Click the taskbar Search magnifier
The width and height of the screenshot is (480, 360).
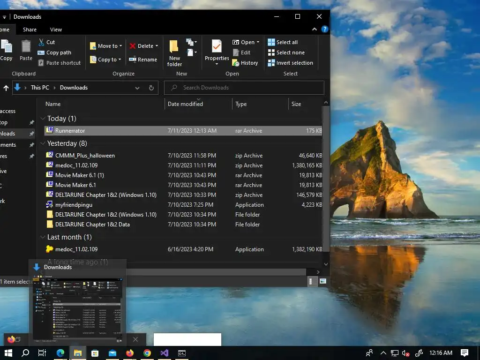(x=25, y=353)
